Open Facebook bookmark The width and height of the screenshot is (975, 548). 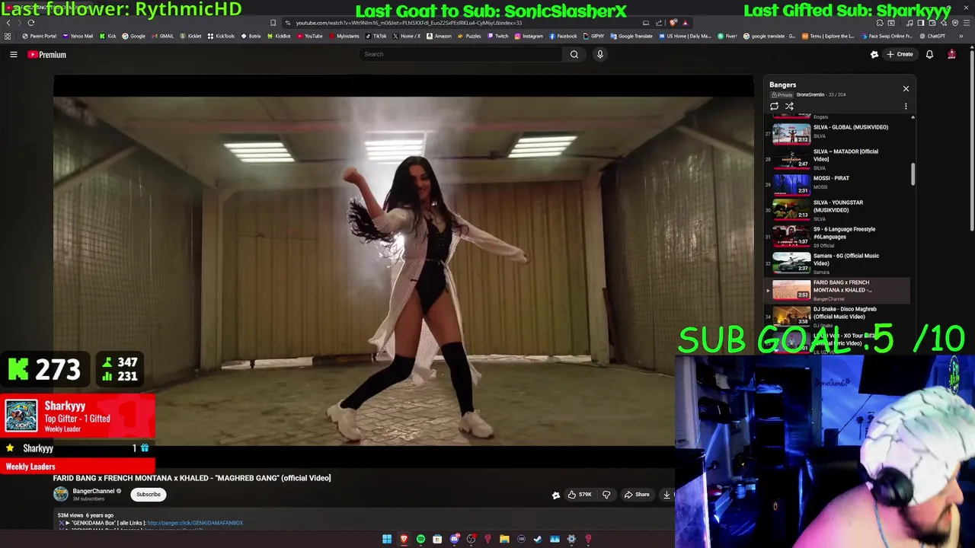pyautogui.click(x=563, y=36)
